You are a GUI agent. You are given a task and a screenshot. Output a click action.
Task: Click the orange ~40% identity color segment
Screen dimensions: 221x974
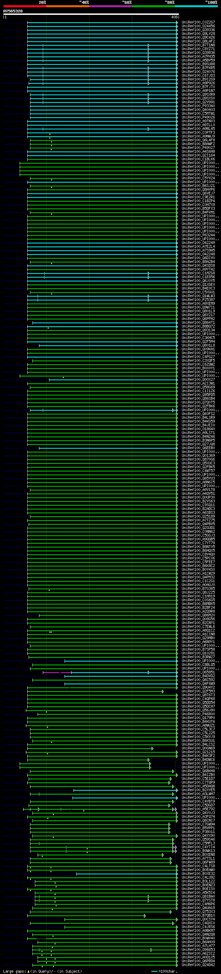coord(68,6)
